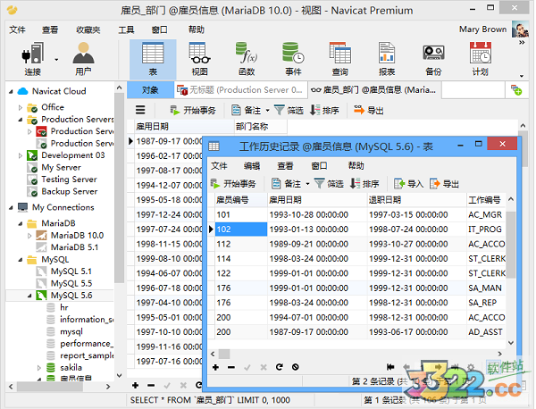Delete record minus icon in main view footer
This screenshot has height=409, width=536.
pyautogui.click(x=151, y=386)
